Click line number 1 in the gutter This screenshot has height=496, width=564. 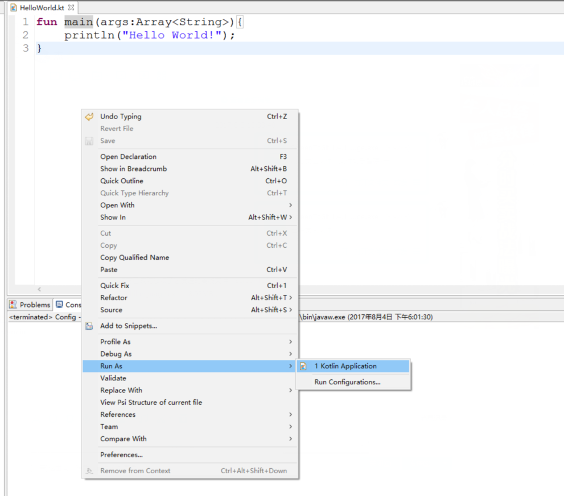(x=26, y=22)
